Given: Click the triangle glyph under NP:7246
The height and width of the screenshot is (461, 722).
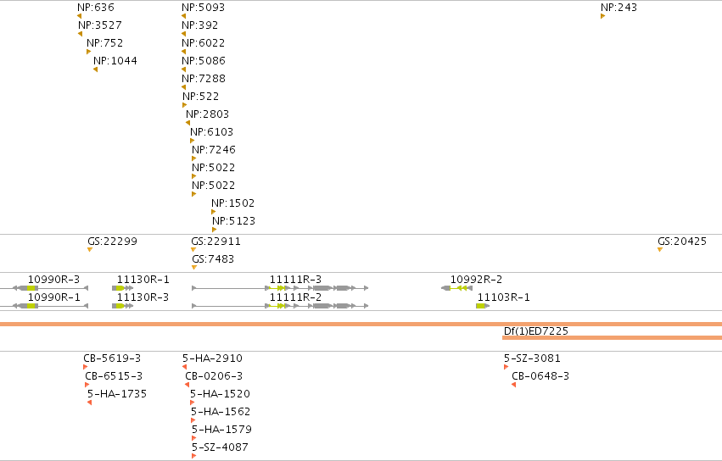Looking at the screenshot, I should click(193, 158).
